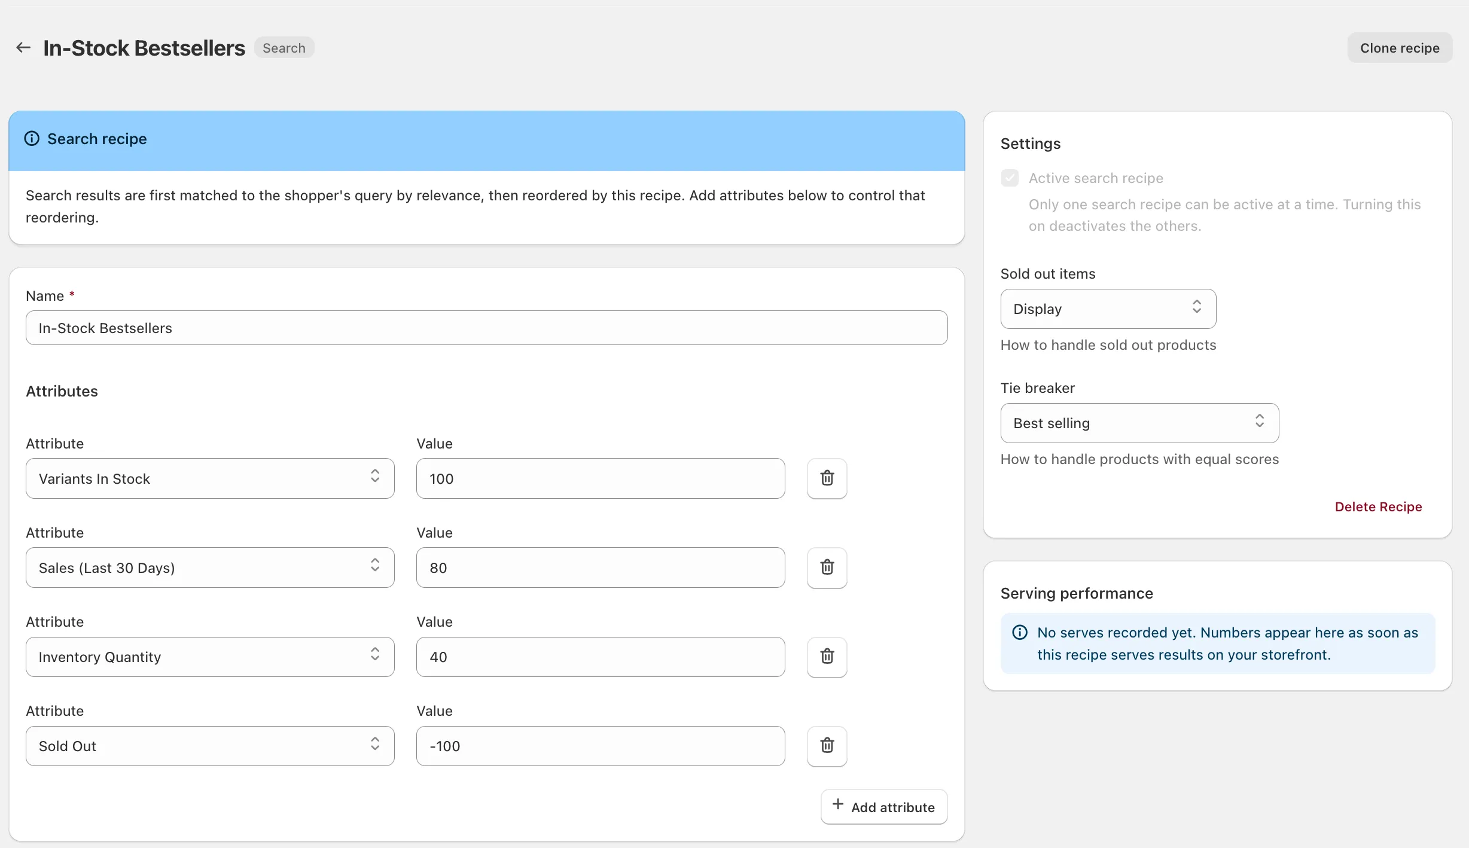1469x848 pixels.
Task: Click the Serving performance heading
Action: [x=1077, y=593]
